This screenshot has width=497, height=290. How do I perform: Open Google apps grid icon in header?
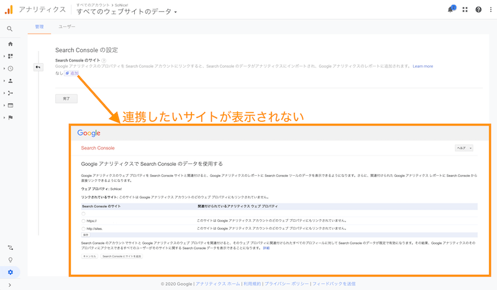pos(465,9)
